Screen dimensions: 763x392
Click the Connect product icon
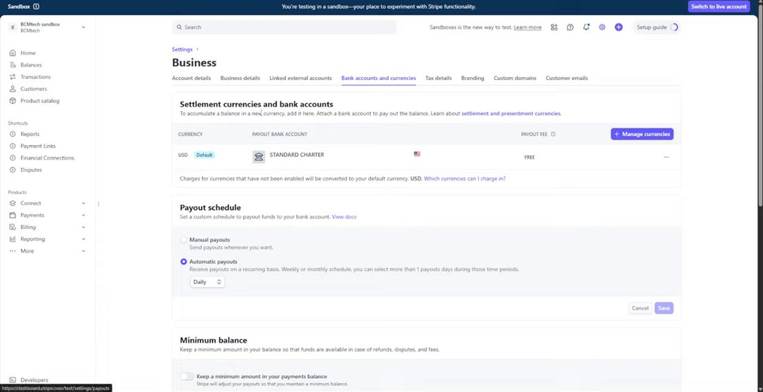pos(12,203)
